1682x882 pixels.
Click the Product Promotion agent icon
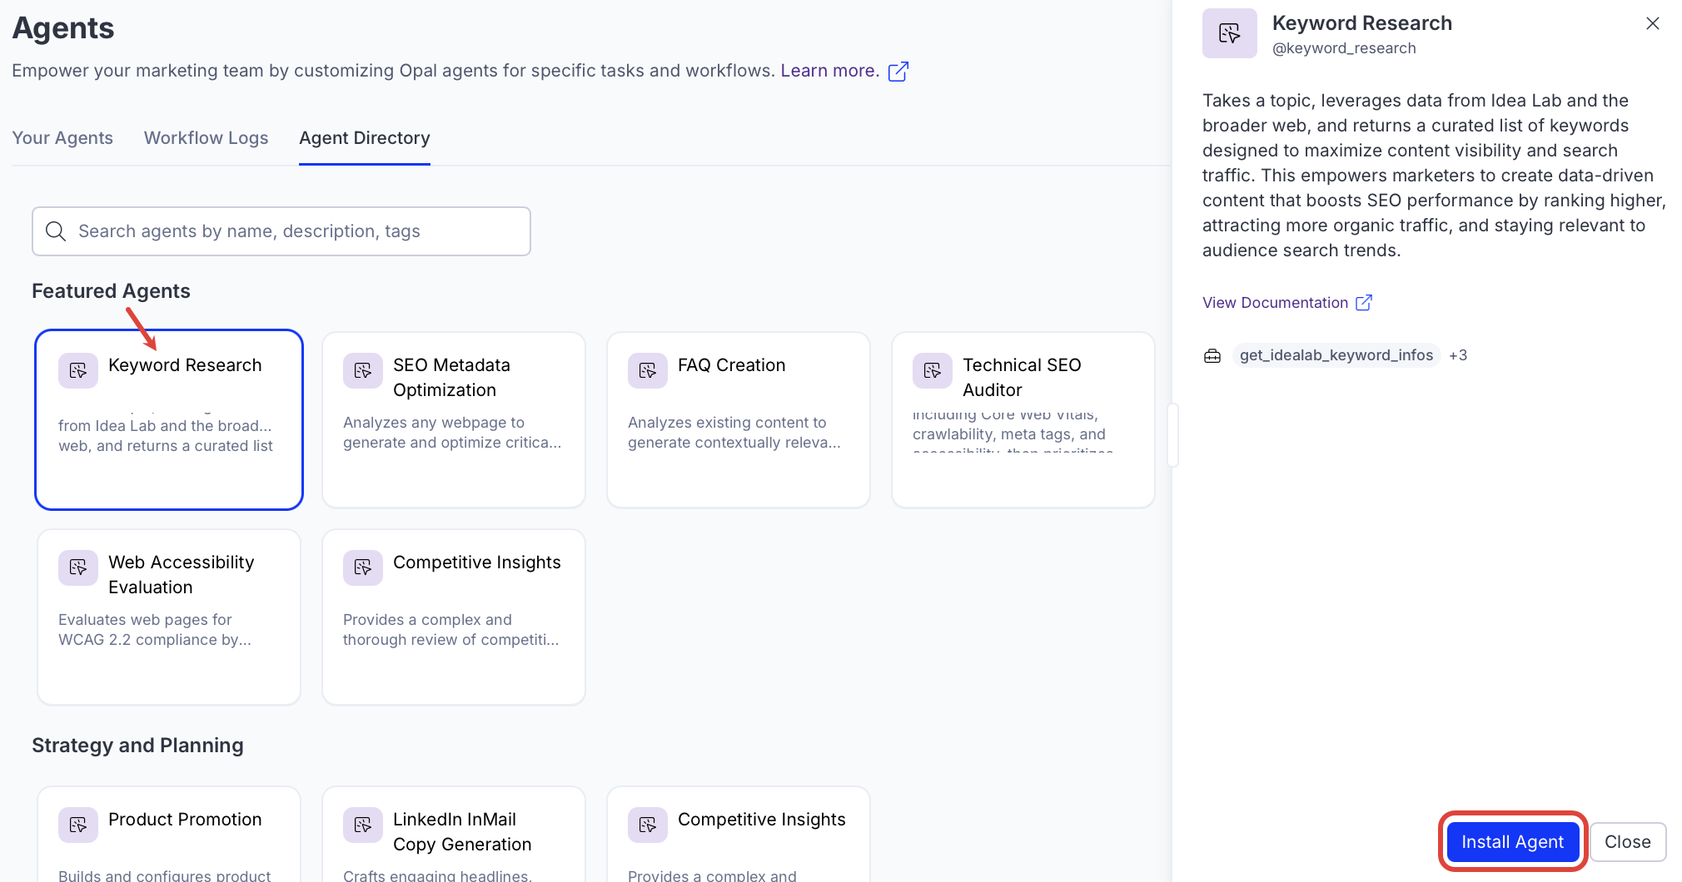pos(78,825)
